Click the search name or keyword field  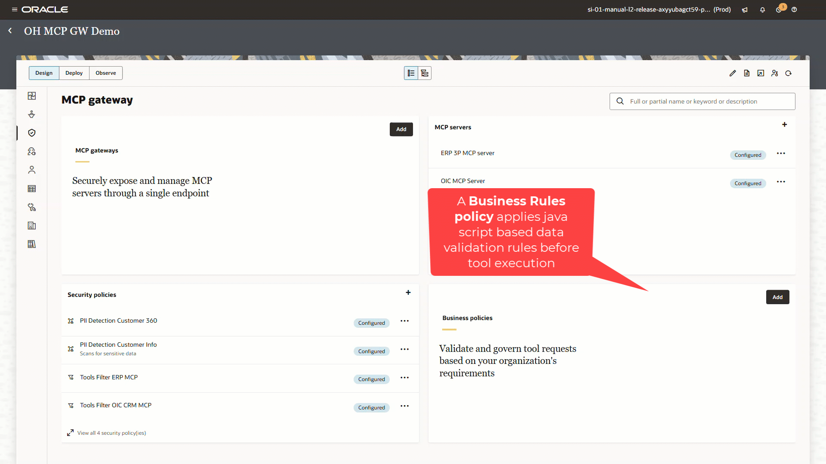point(702,101)
